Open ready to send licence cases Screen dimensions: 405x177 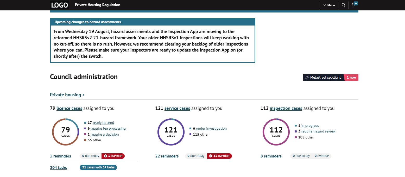(103, 123)
